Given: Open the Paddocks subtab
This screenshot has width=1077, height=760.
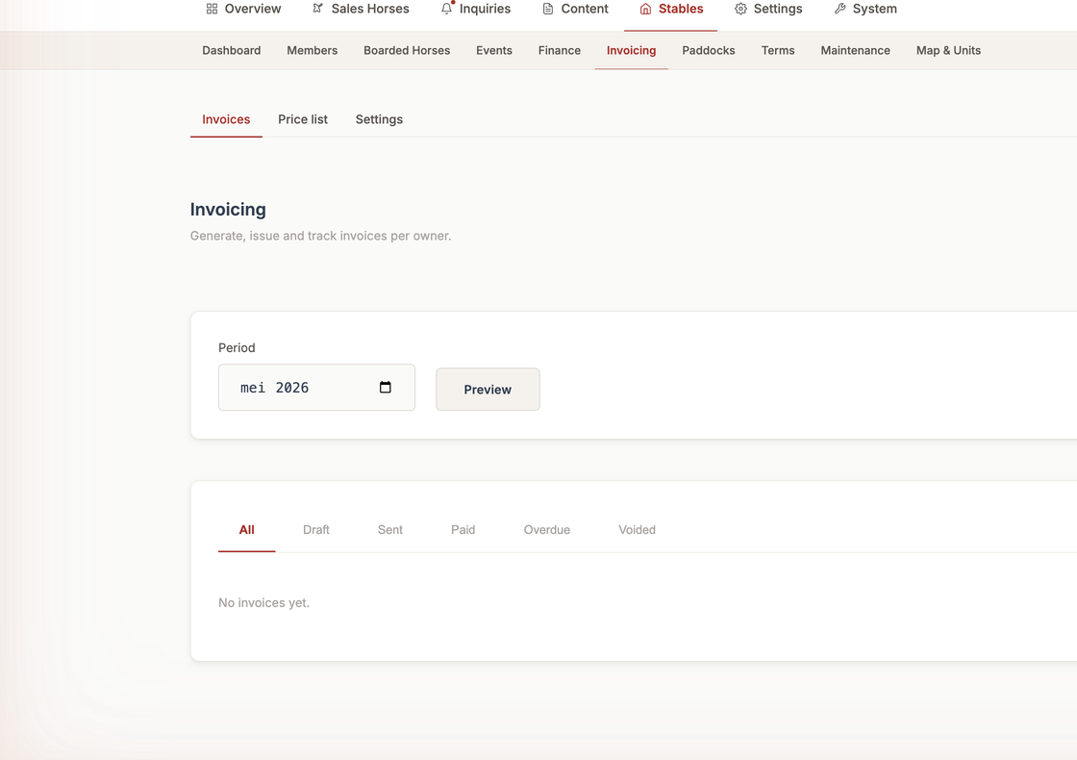Looking at the screenshot, I should click(708, 50).
